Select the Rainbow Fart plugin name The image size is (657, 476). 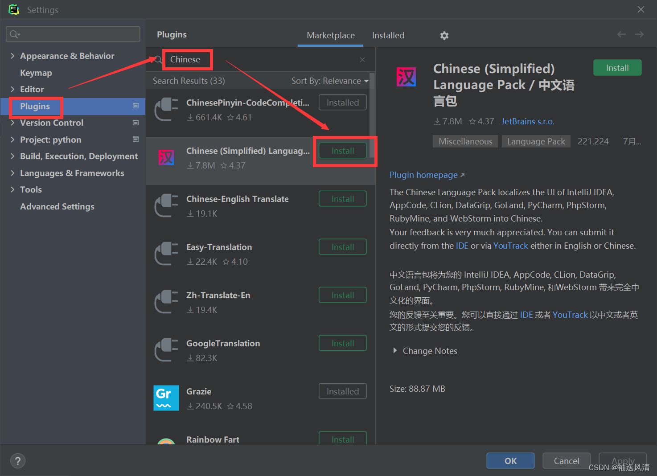pos(213,439)
